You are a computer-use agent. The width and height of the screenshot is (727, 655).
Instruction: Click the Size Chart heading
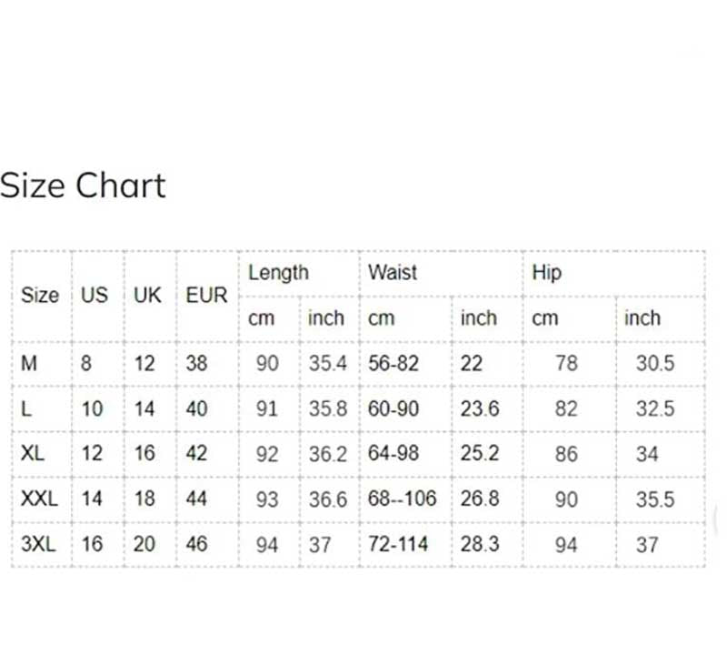pyautogui.click(x=83, y=186)
